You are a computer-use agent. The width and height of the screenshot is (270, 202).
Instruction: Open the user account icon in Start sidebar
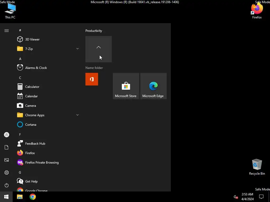[7, 135]
